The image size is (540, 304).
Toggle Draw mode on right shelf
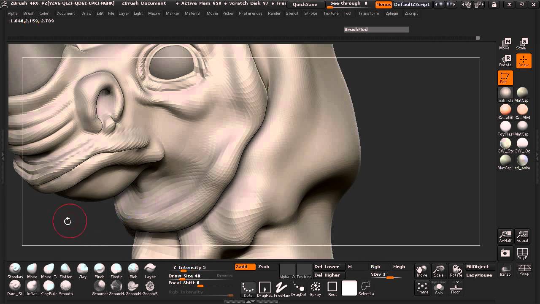click(524, 61)
